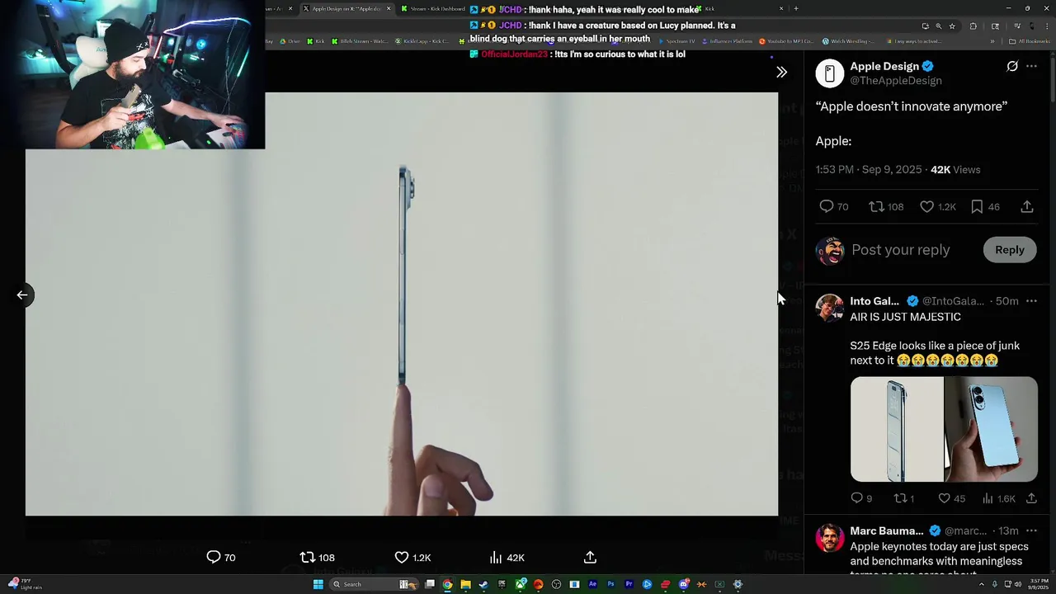Open Premiere Pro from taskbar
Screen dimensions: 1056x594
coord(629,584)
